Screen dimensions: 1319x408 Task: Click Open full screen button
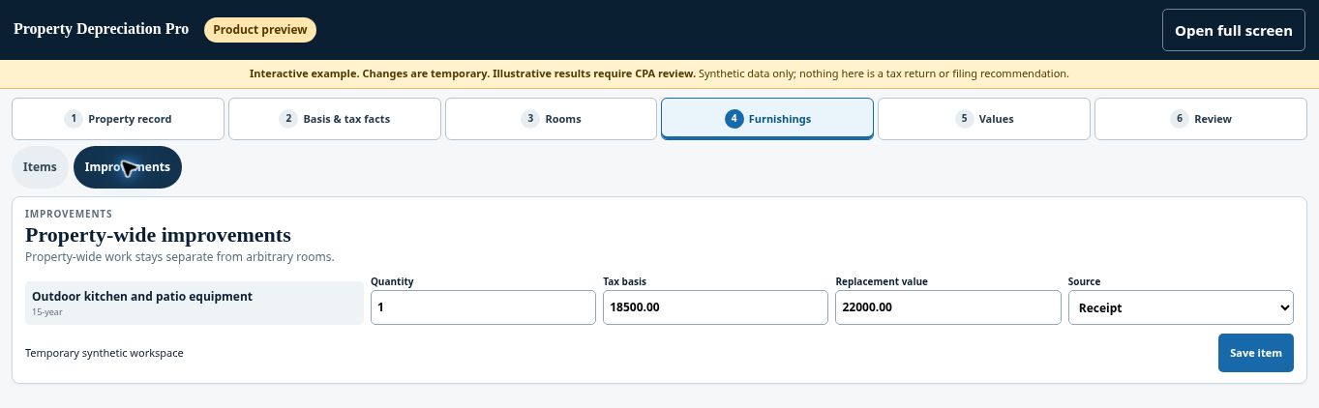point(1233,30)
